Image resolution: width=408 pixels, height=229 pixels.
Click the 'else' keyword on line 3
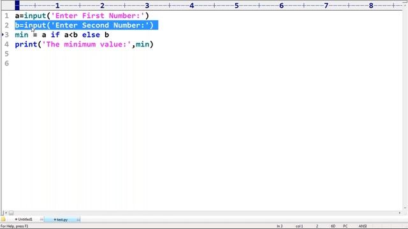pos(91,35)
